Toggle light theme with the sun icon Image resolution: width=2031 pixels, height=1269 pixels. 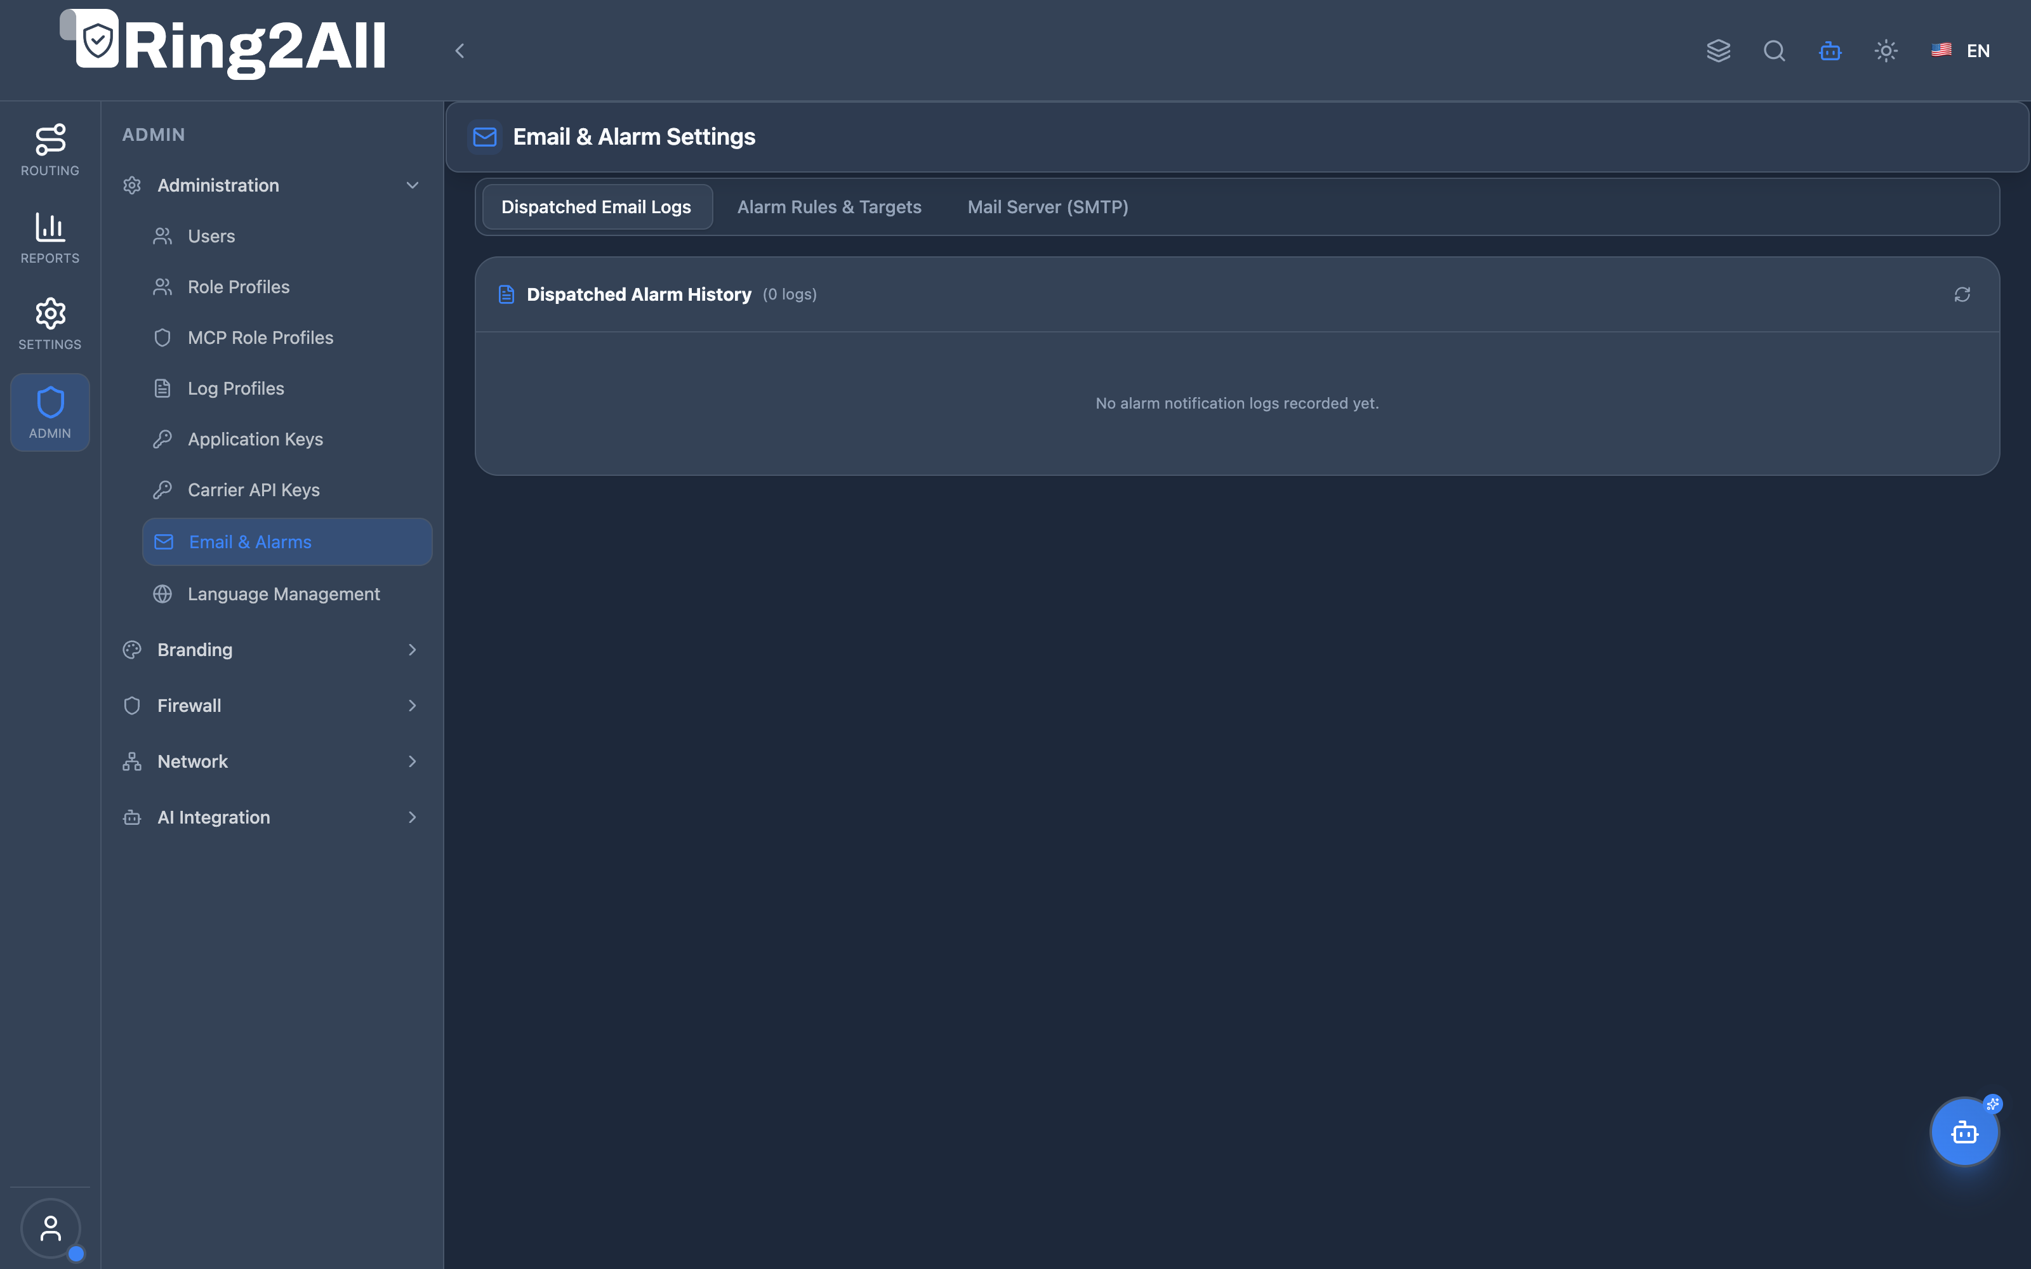(1886, 51)
